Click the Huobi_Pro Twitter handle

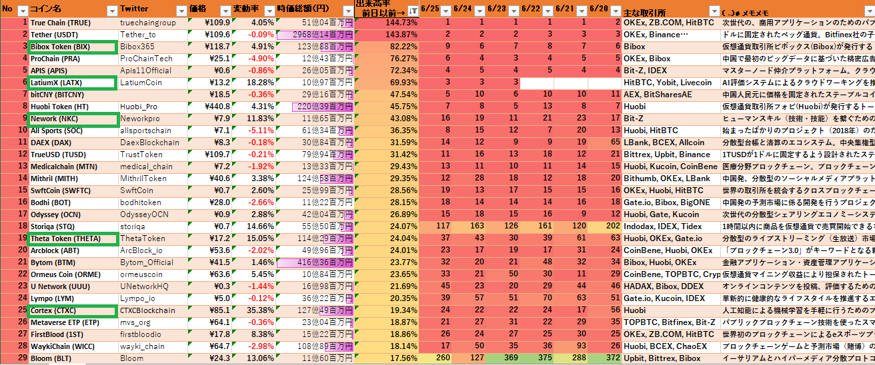click(x=139, y=107)
